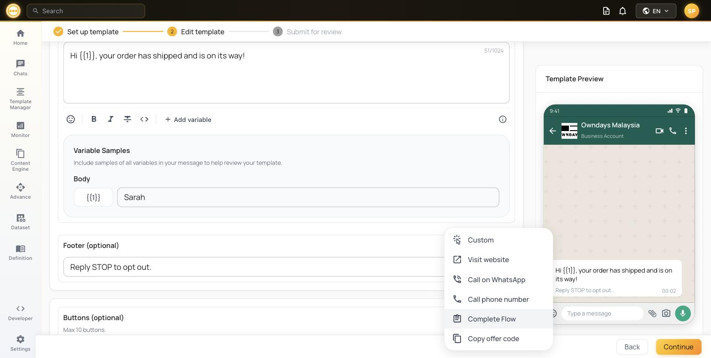Image resolution: width=711 pixels, height=358 pixels.
Task: Click video call icon in preview
Action: pyautogui.click(x=659, y=131)
